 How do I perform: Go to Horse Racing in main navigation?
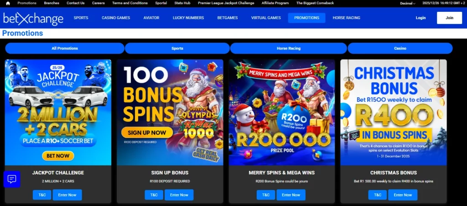(347, 18)
